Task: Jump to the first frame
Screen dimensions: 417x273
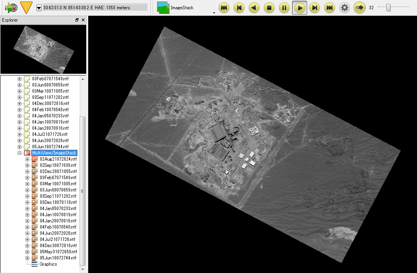Action: (x=224, y=8)
